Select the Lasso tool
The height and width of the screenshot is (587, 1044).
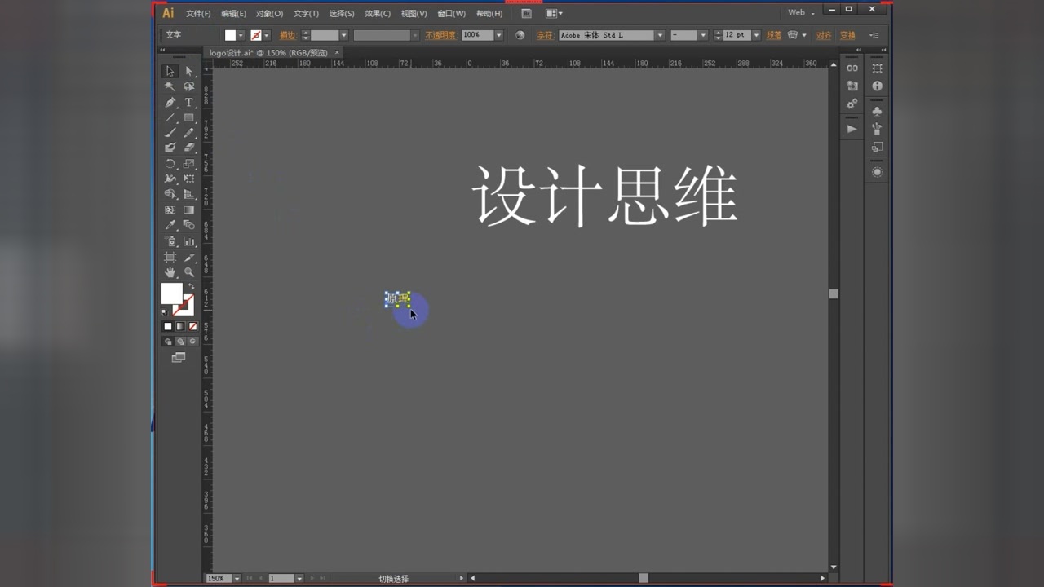pyautogui.click(x=189, y=86)
